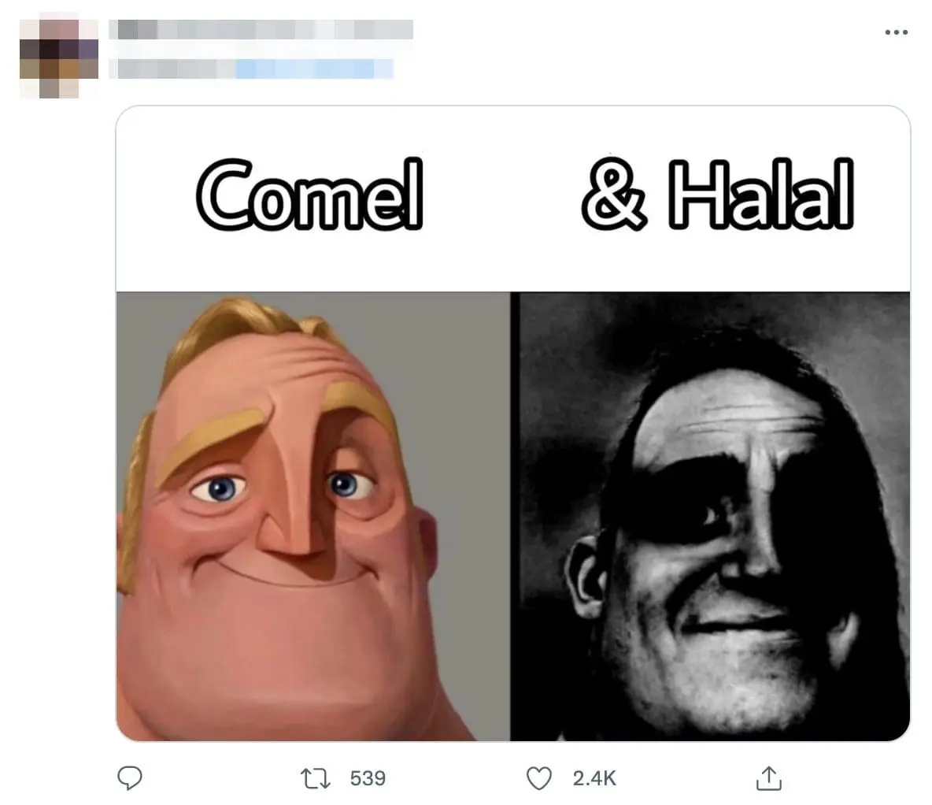Viewport: 932px width, 805px height.
Task: Click the "Comel" caption text
Action: [x=308, y=194]
